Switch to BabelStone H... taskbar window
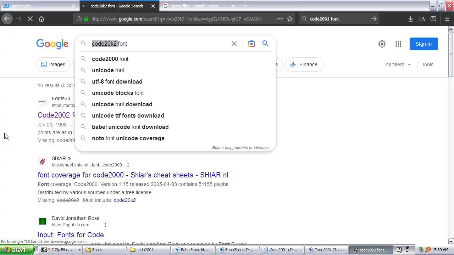454x255 pixels. tap(193, 250)
